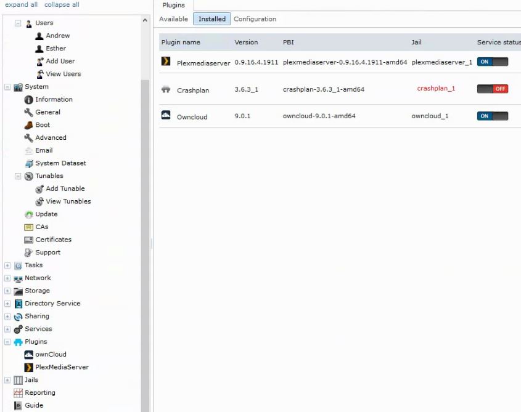Click the red 'crashplan_1' jail name
The width and height of the screenshot is (521, 412).
click(436, 88)
